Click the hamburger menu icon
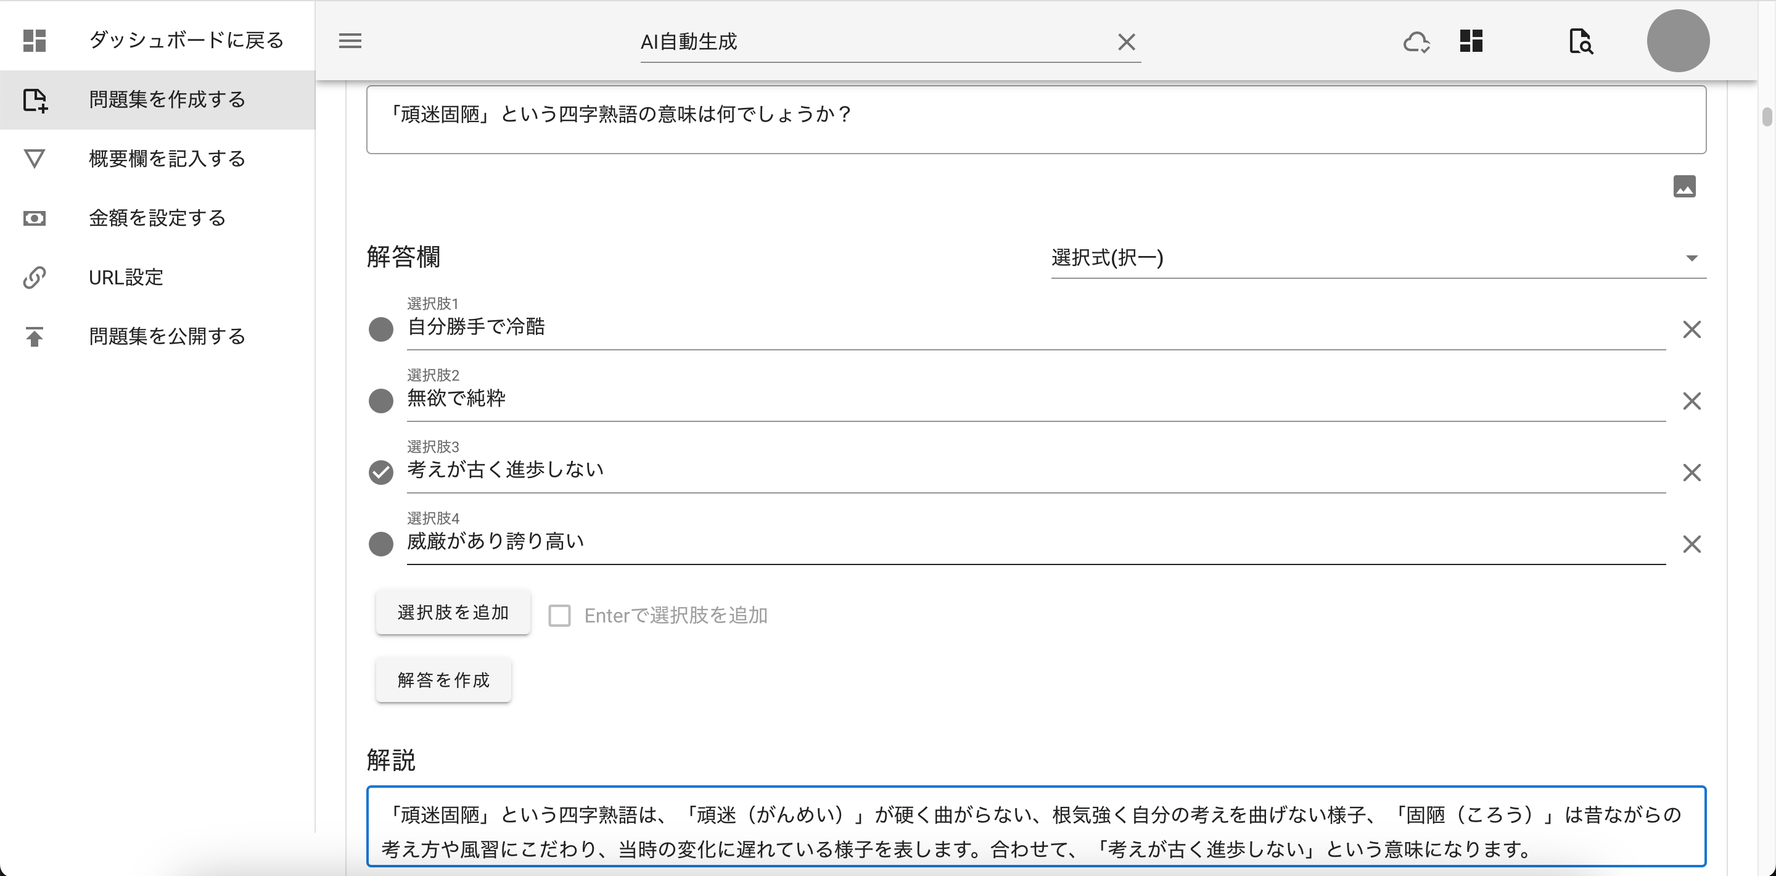1776x876 pixels. (x=350, y=41)
